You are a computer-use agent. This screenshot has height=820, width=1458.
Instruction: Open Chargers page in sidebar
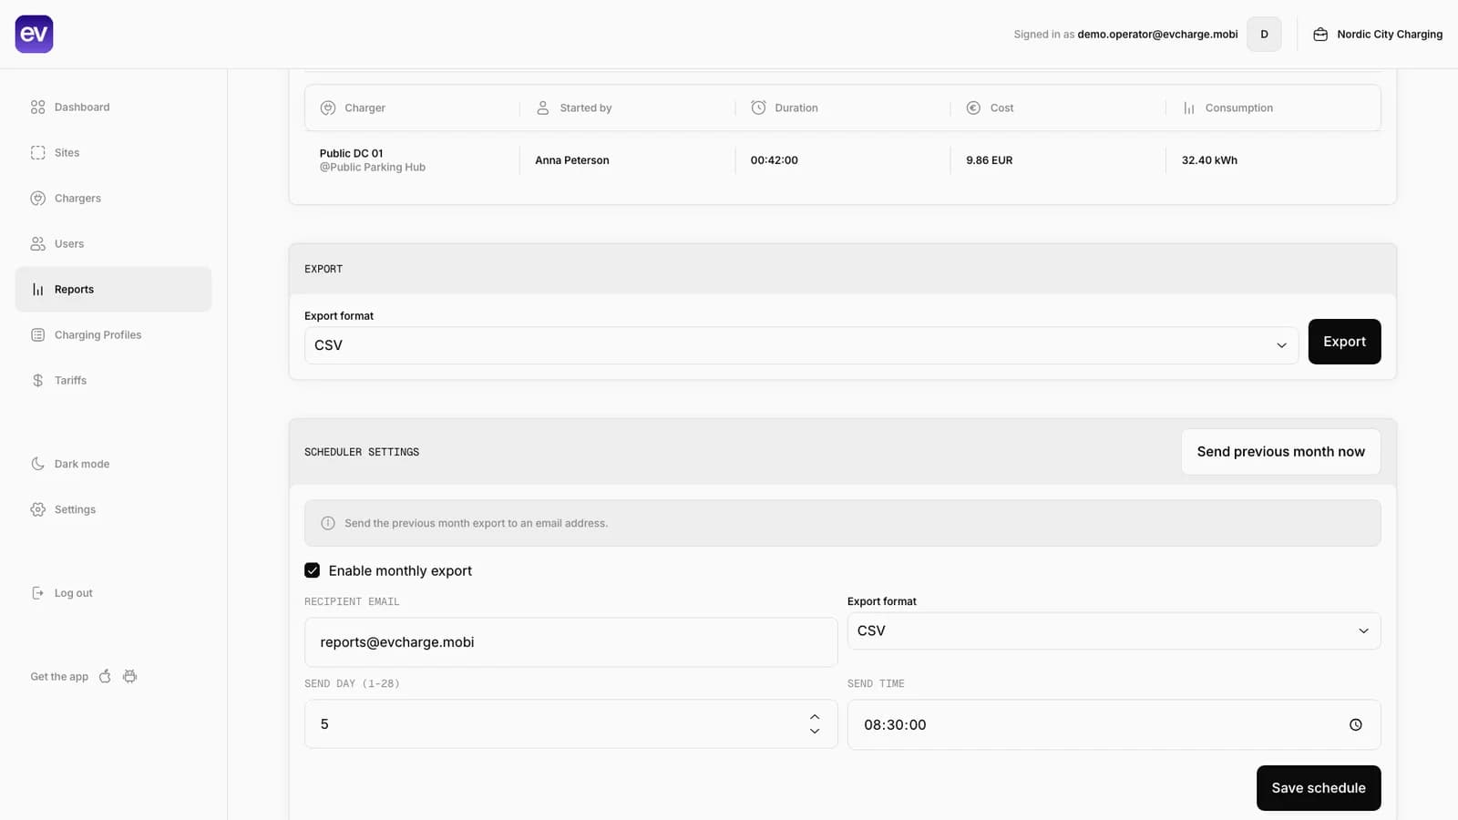pos(113,198)
